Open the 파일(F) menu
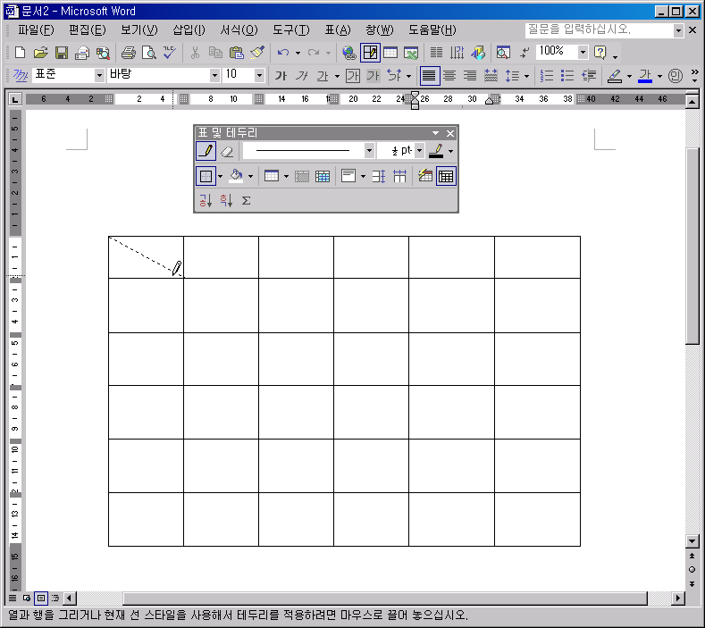Screen dimensions: 705x628 [36, 29]
